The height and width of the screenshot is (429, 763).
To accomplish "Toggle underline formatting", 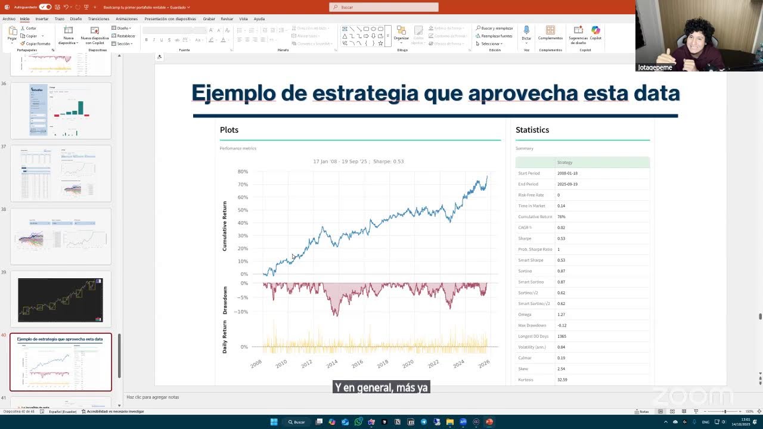I will click(x=162, y=40).
